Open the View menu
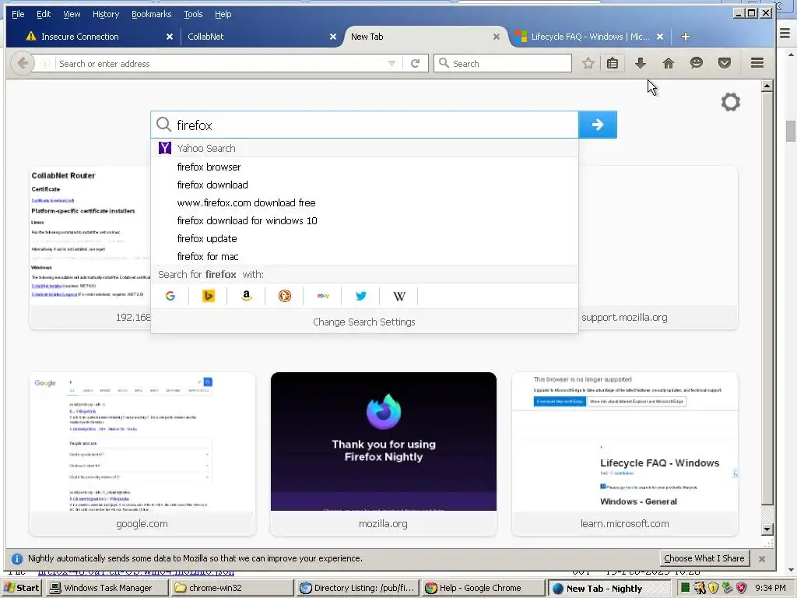Viewport: 797px width, 598px height. coord(72,14)
